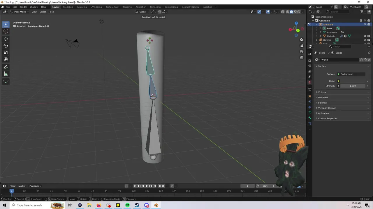The height and width of the screenshot is (209, 373).
Task: Switch the view between perspective and orthographic
Action: (x=302, y=57)
